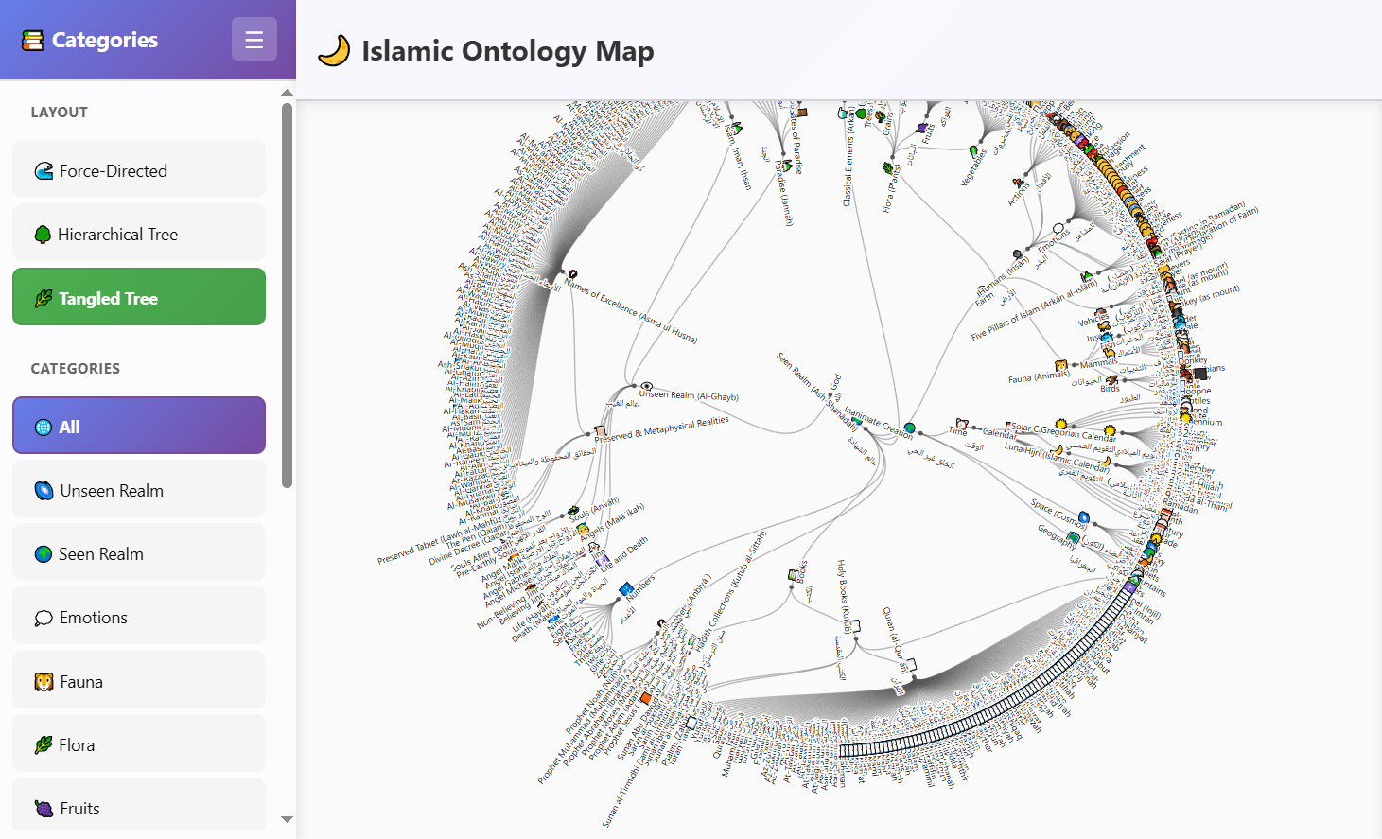Viewport: 1382px width, 839px height.
Task: Open the hamburger menu in the Categories header
Action: pos(254,39)
